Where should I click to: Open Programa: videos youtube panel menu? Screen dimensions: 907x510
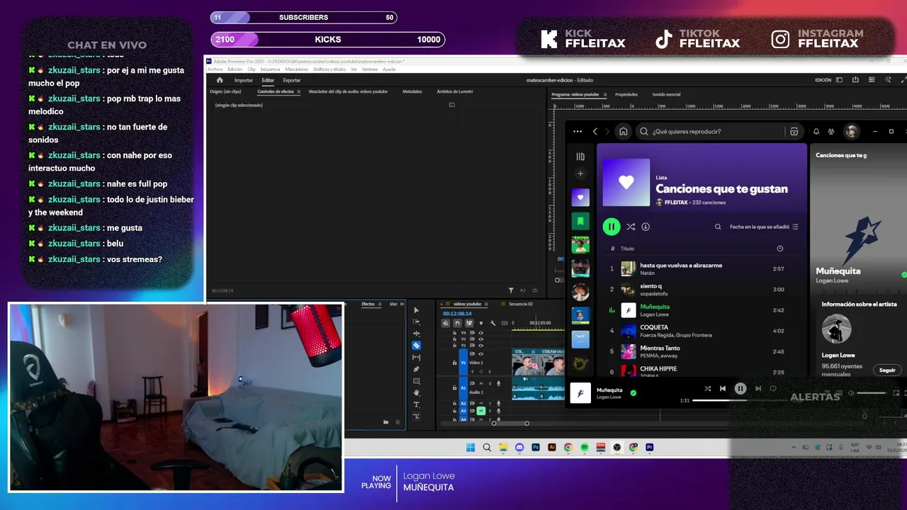pyautogui.click(x=604, y=94)
